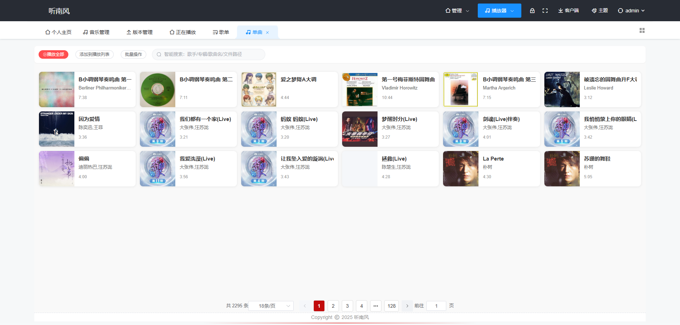Open B小调钢琴奏鸣曲 第一 cover thumbnail
680x325 pixels.
(x=57, y=89)
